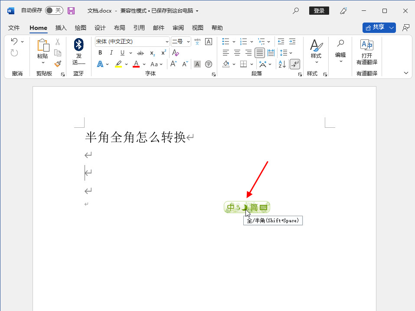Image resolution: width=415 pixels, height=311 pixels.
Task: Click the Redo icon
Action: [14, 53]
